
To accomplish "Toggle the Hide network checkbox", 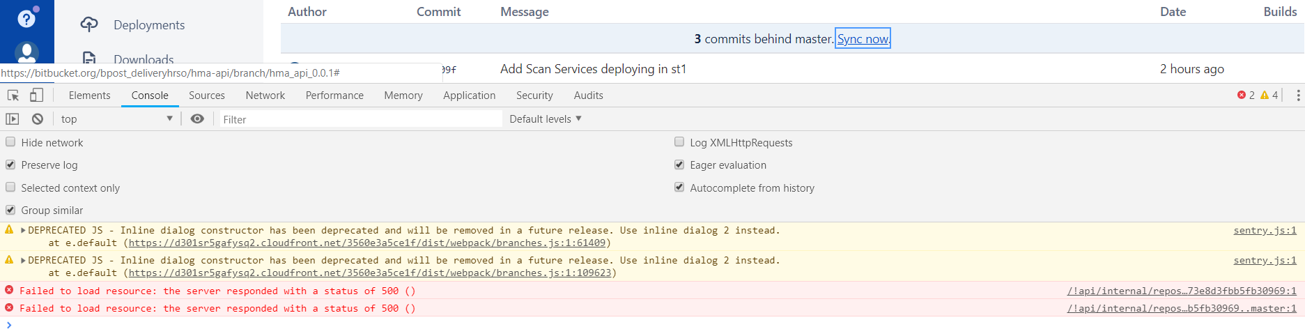I will click(10, 142).
